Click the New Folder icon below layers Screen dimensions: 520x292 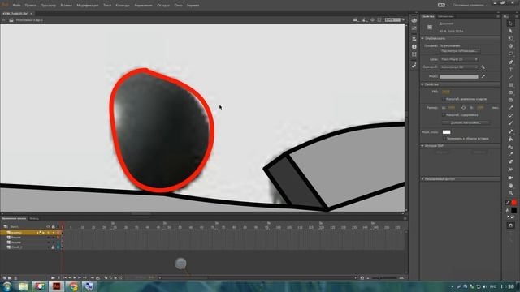[x=10, y=278]
